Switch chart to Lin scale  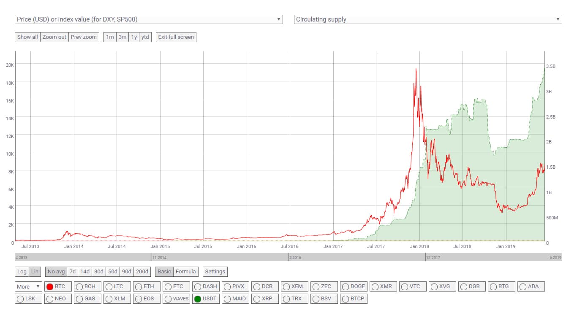(x=35, y=272)
